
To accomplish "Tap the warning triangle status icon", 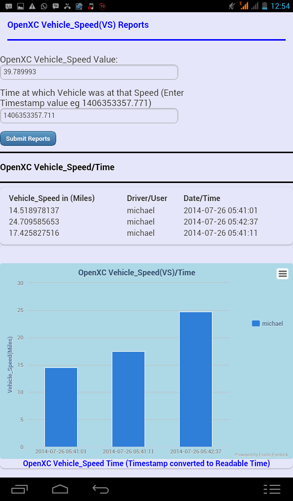I will [x=32, y=6].
